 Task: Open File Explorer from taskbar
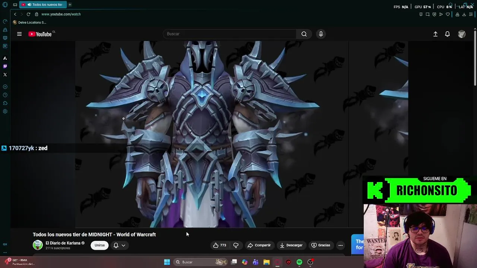pyautogui.click(x=266, y=262)
